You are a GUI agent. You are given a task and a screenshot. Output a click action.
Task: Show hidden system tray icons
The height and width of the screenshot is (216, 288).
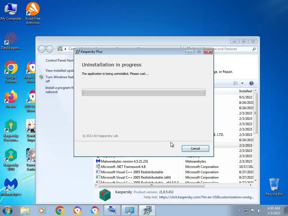239,211
